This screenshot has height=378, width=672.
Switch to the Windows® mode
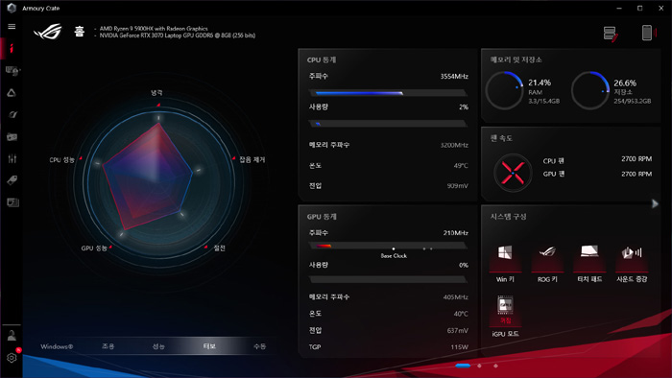(57, 346)
